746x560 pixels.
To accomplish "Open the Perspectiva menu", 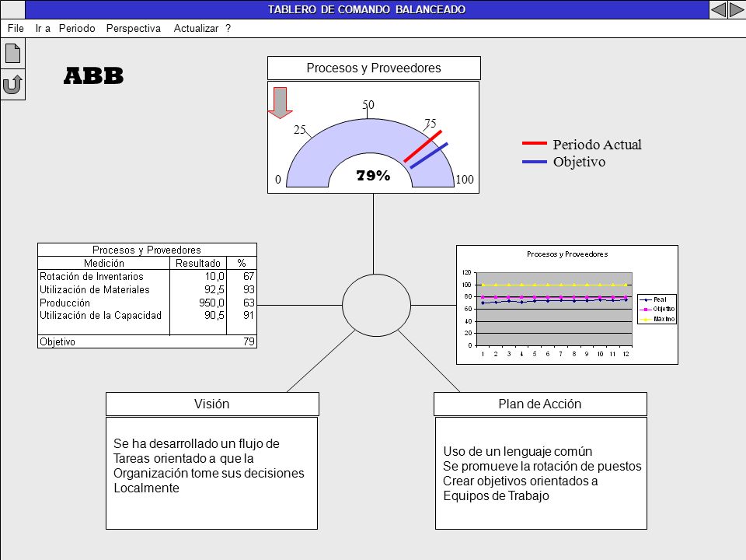I will [x=133, y=29].
